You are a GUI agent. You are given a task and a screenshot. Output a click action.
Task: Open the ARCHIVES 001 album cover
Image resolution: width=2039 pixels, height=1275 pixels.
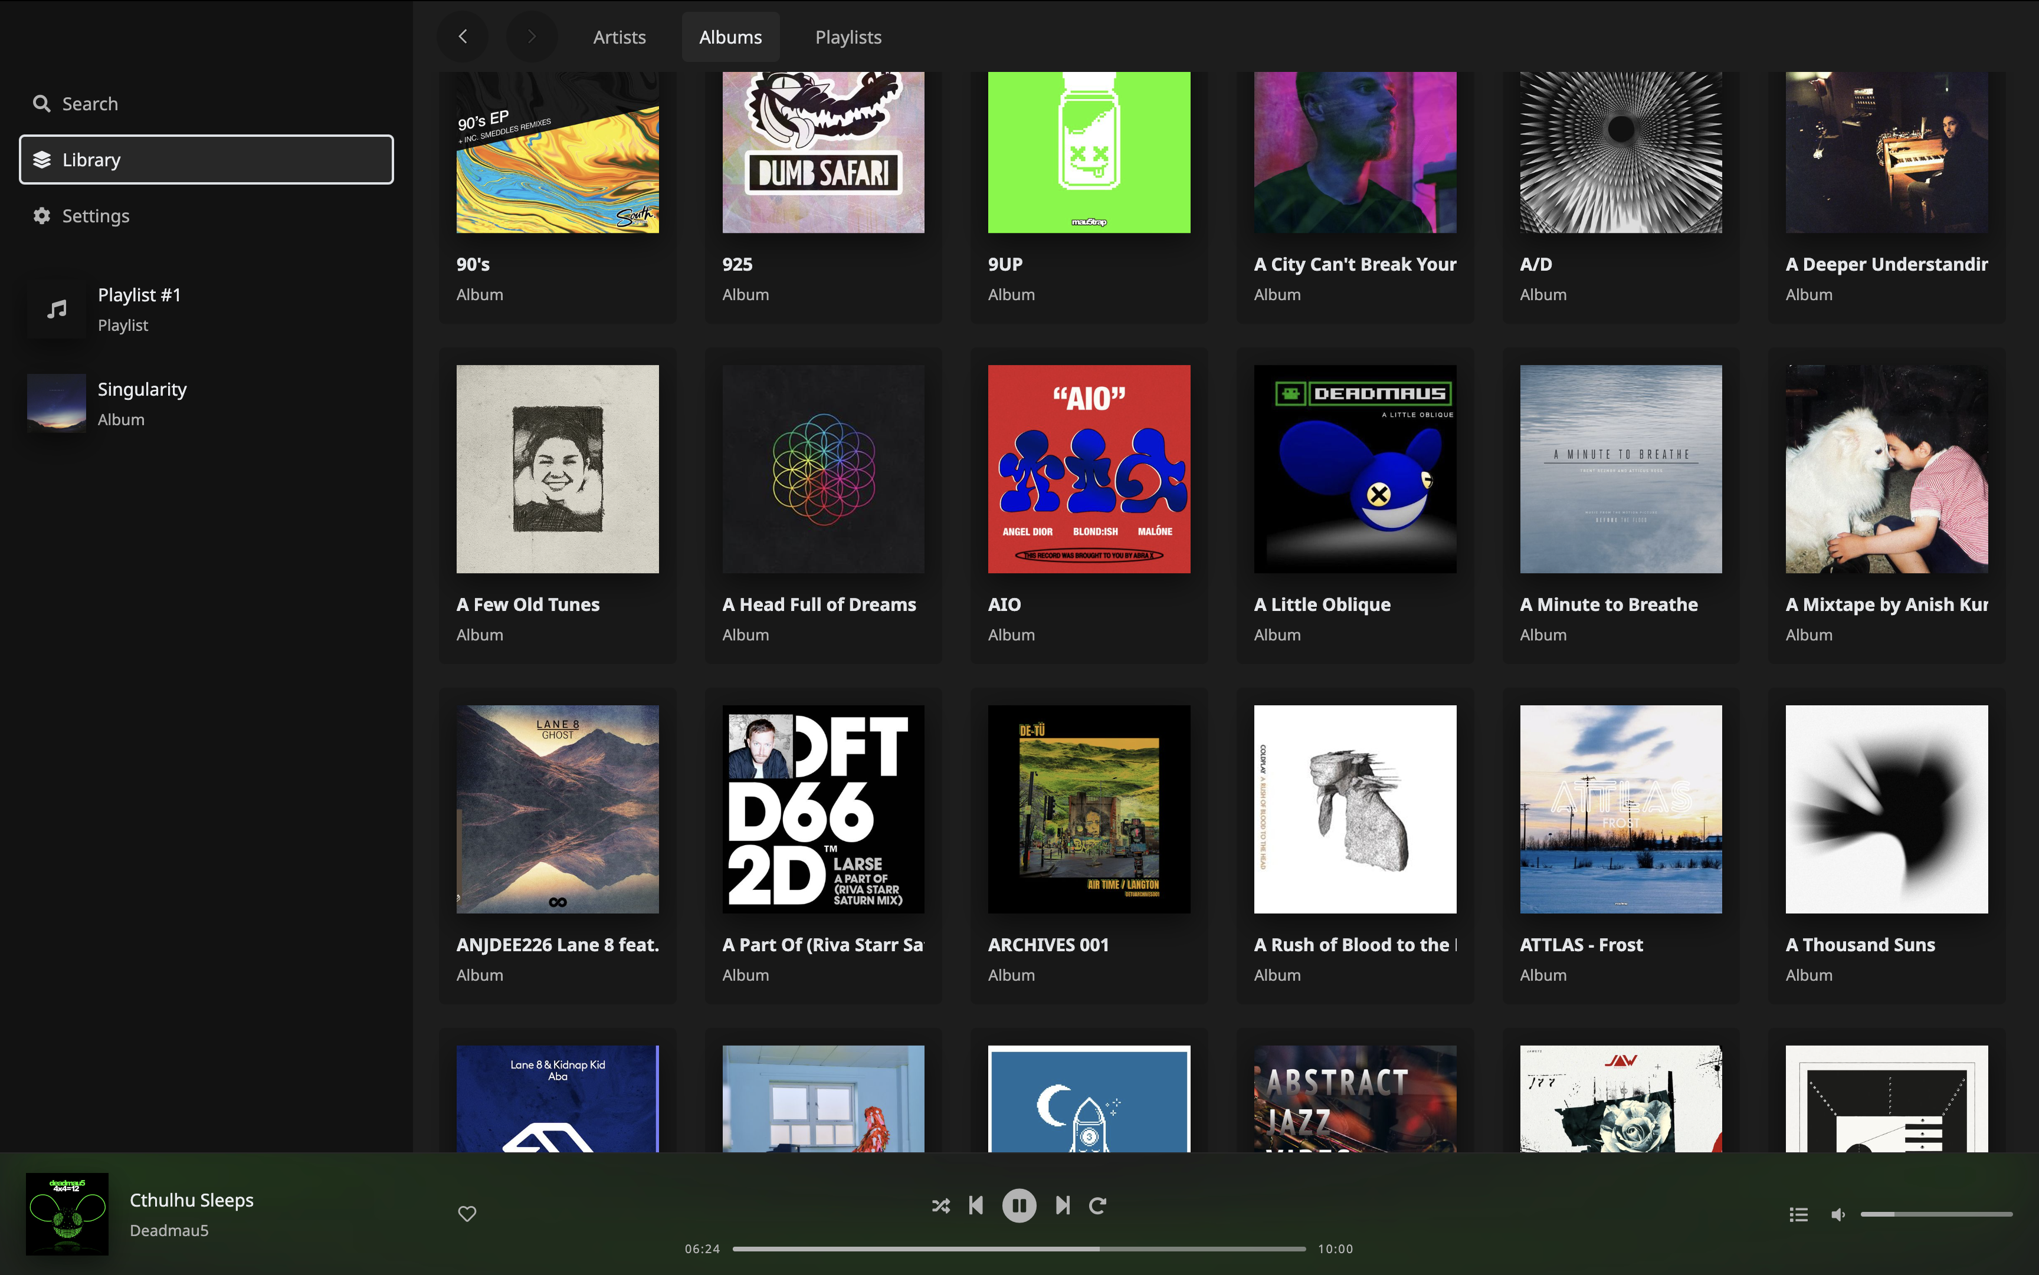pos(1089,810)
